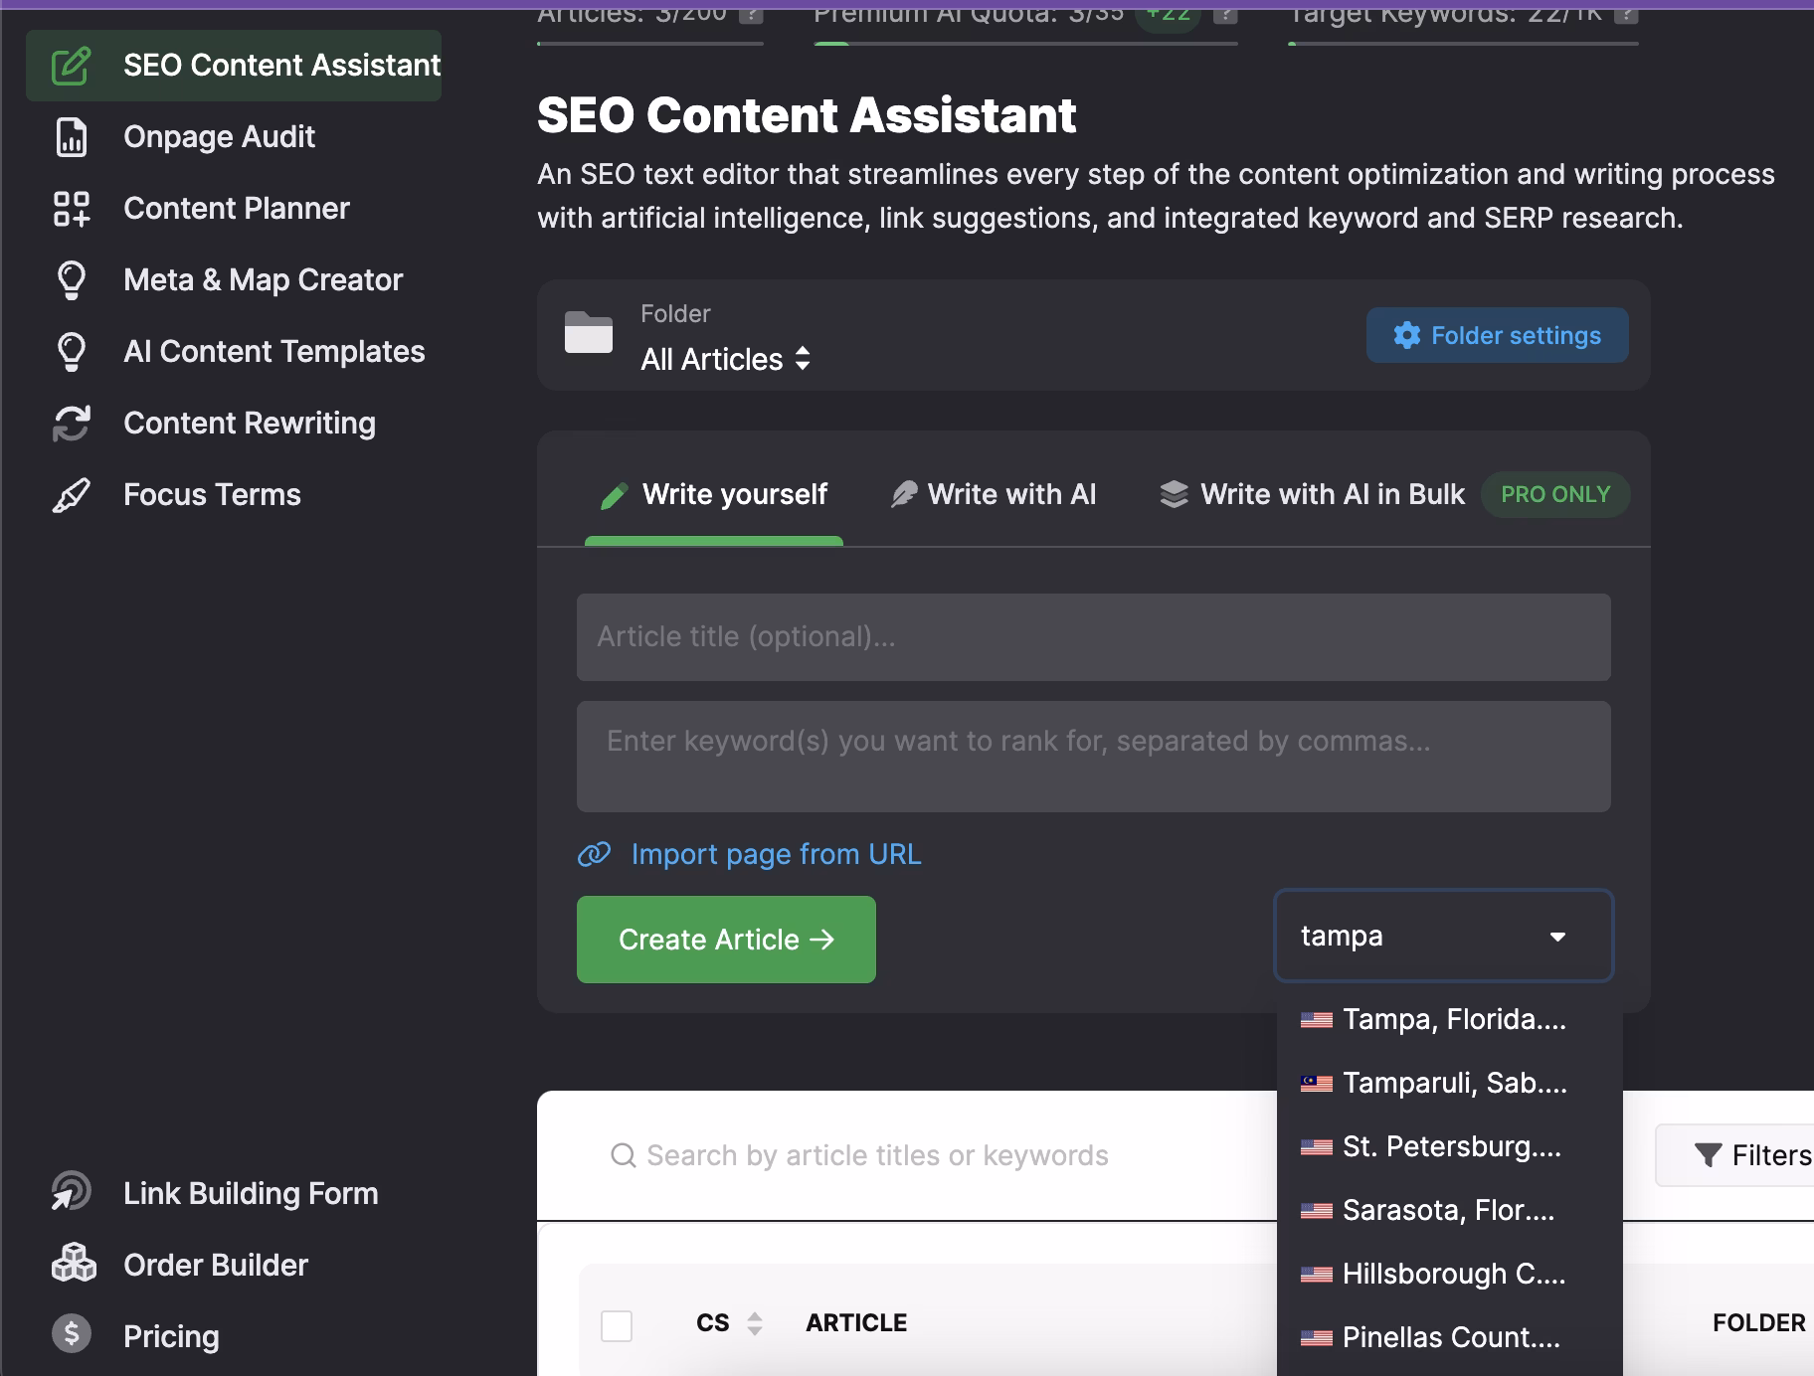
Task: Open the Order Builder cube icon
Action: 71,1264
